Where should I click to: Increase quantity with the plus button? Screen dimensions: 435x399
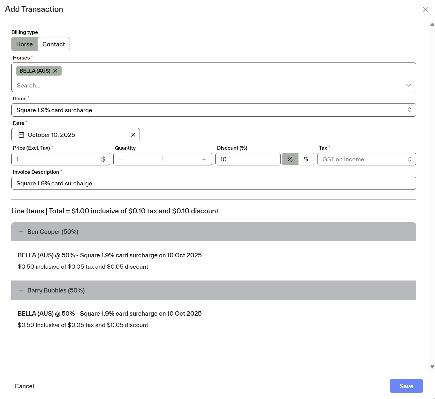(x=204, y=159)
